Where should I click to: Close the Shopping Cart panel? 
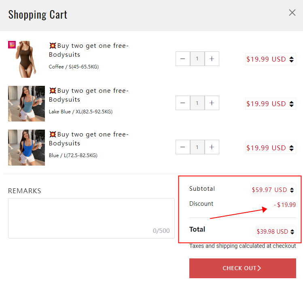tap(292, 13)
